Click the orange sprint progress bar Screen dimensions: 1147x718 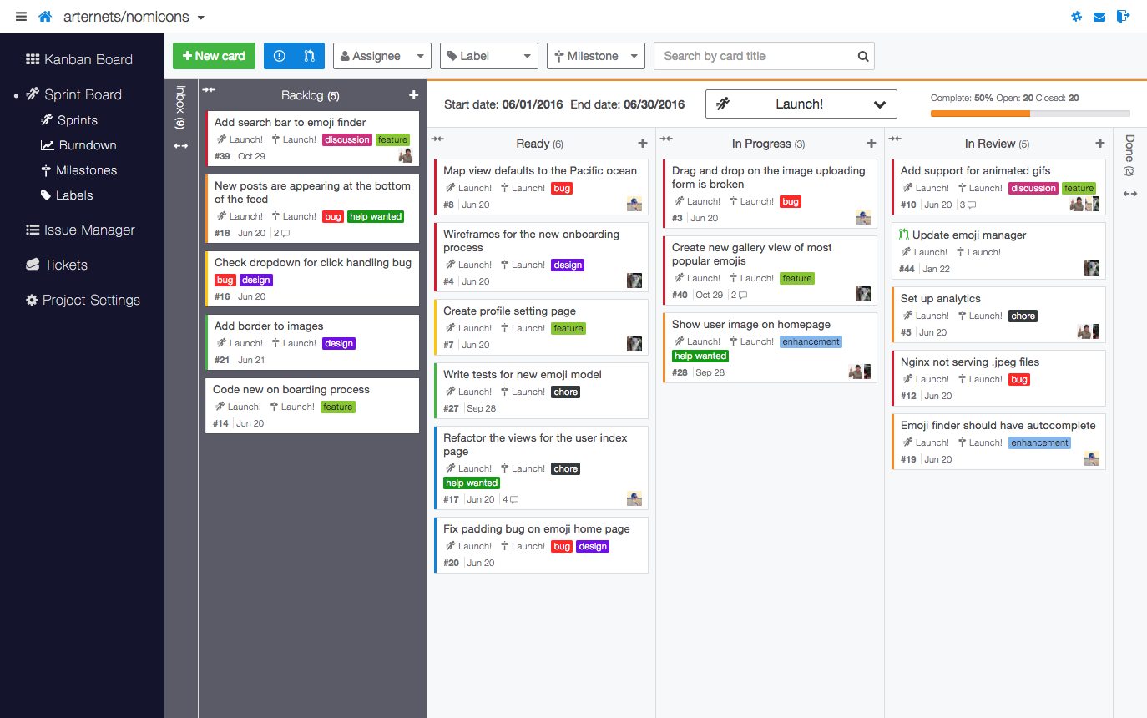(980, 114)
